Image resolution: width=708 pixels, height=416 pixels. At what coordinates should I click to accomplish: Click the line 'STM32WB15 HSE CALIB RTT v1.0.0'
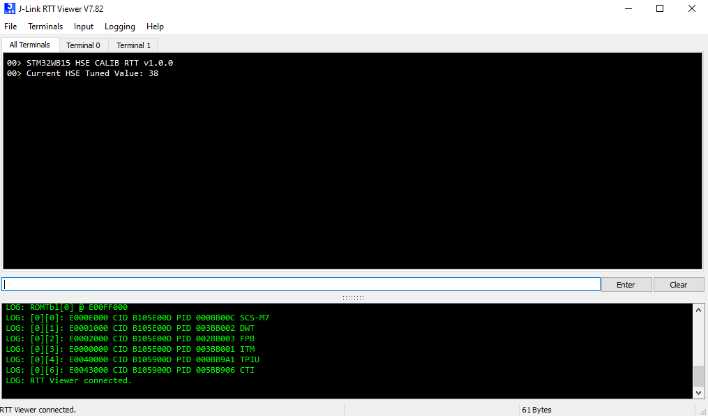tap(90, 63)
